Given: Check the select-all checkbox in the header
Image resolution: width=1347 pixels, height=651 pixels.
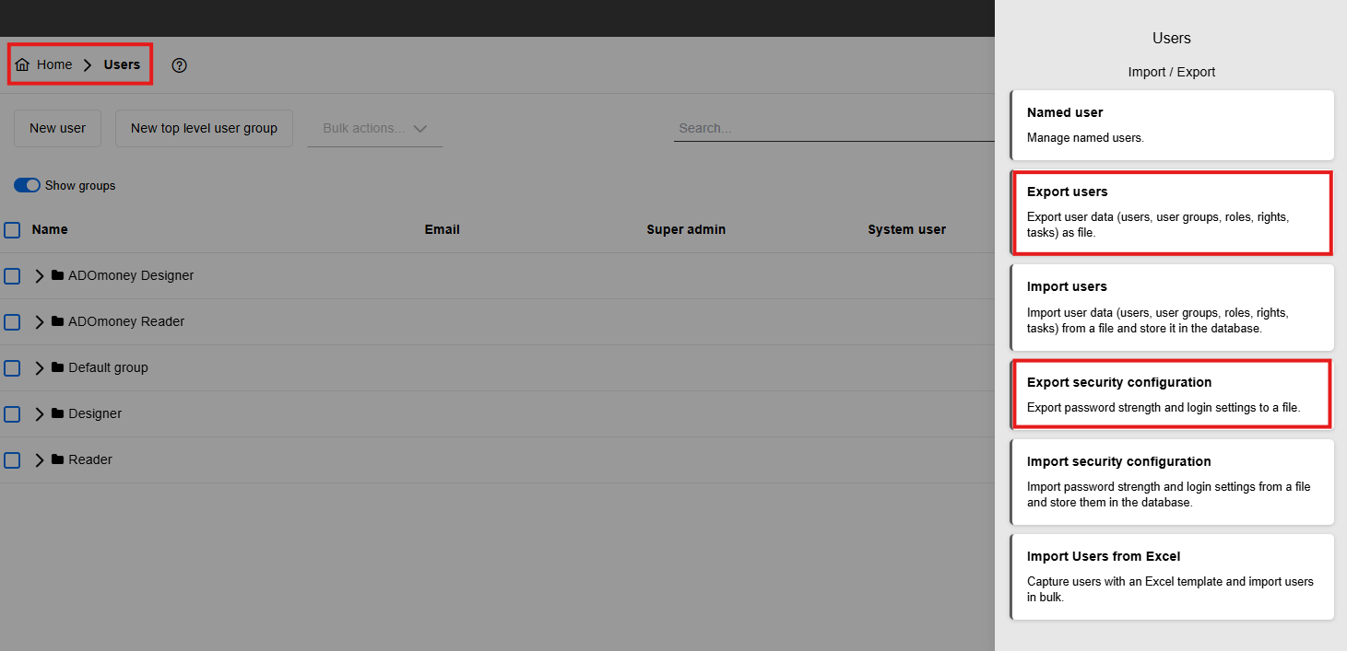Looking at the screenshot, I should click(12, 228).
